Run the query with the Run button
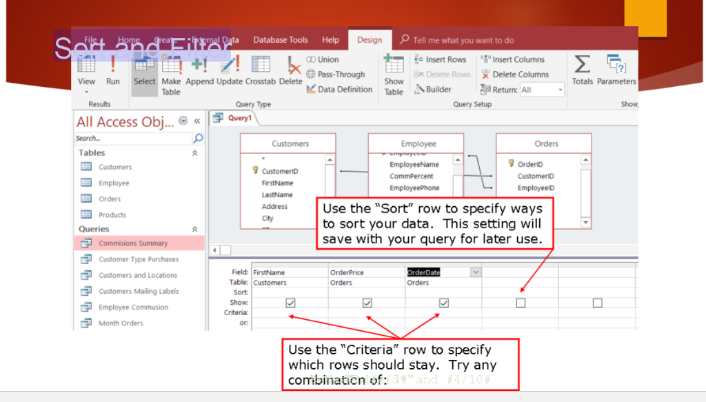706x402 pixels. click(x=112, y=70)
